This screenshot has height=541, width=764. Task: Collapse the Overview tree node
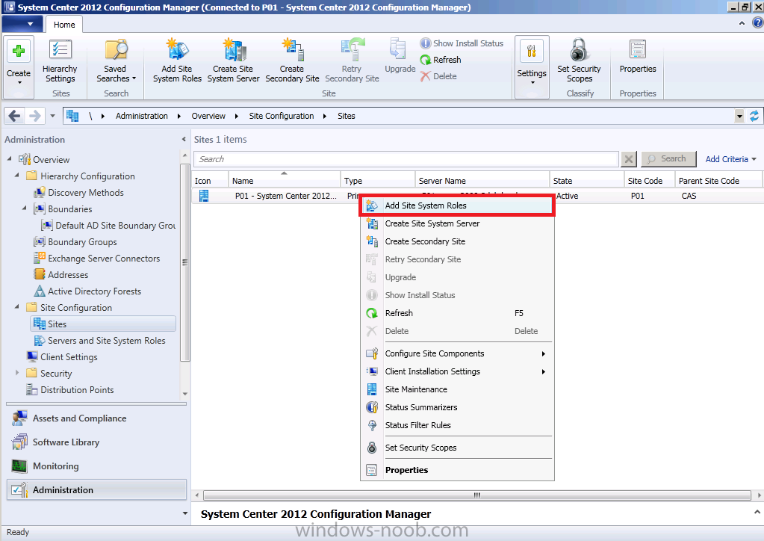pyautogui.click(x=9, y=159)
